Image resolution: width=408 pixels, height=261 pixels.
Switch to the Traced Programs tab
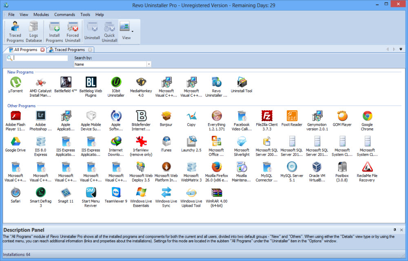pyautogui.click(x=69, y=49)
